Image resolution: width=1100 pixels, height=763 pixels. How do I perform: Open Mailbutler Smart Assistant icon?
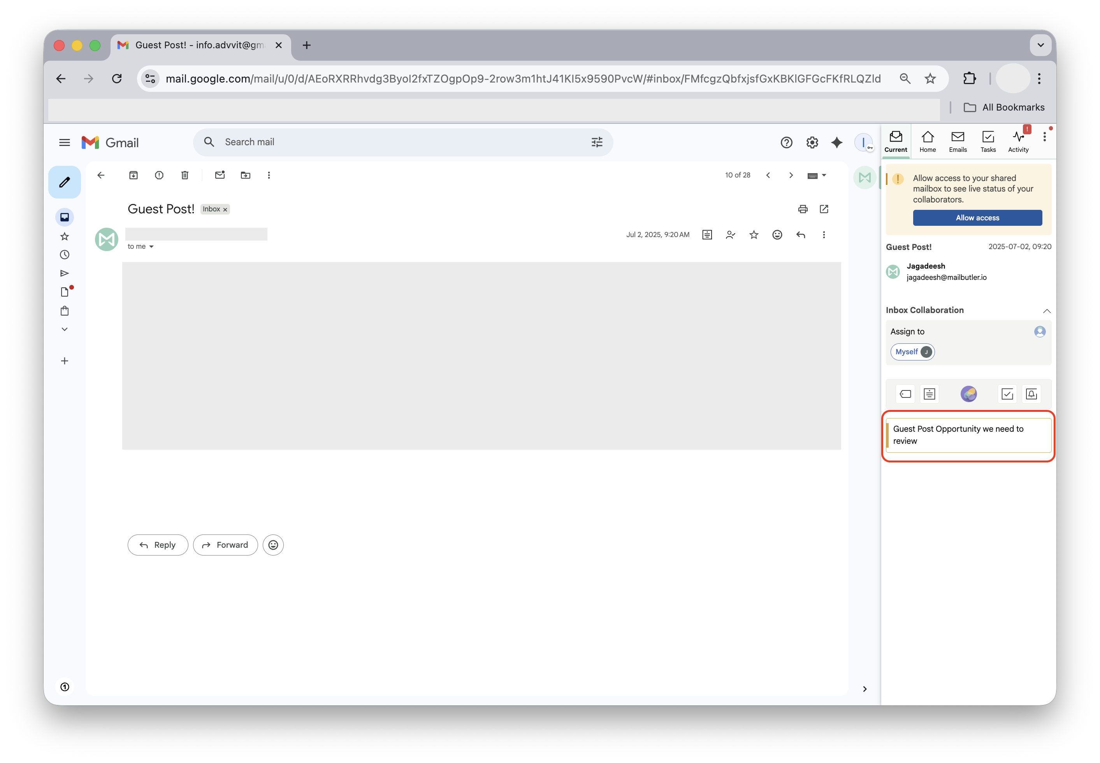[968, 394]
